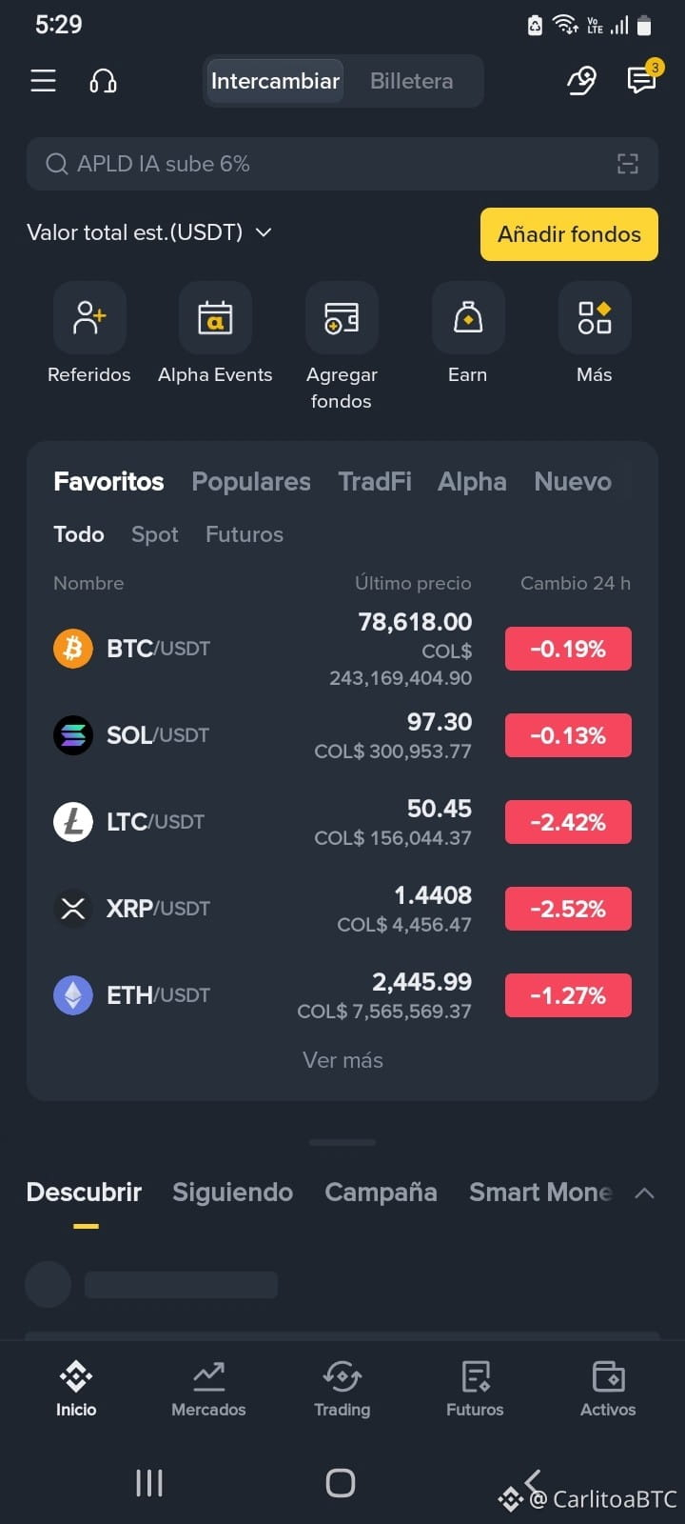The image size is (685, 1524).
Task: Switch to the Populares tab
Action: pos(251,482)
